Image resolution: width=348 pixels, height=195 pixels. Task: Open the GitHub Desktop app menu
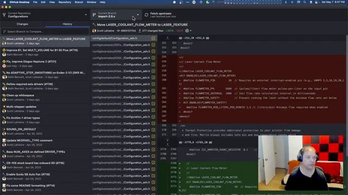pyautogui.click(x=20, y=2)
